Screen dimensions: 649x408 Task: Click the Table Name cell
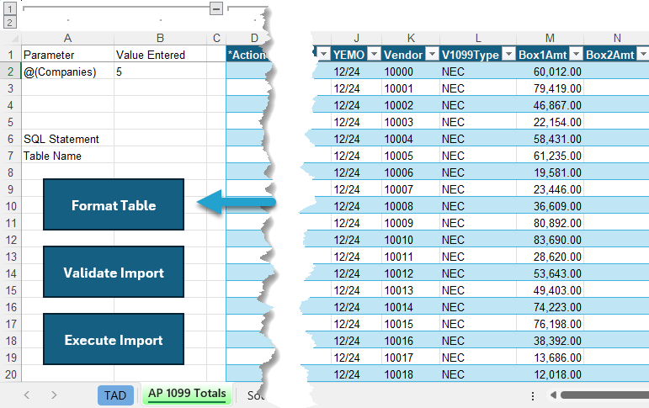[x=67, y=156]
